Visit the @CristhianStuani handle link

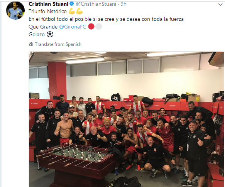click(x=96, y=4)
